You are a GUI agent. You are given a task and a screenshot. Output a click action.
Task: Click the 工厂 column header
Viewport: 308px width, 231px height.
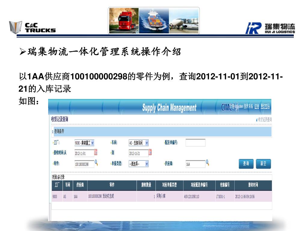[x=57, y=185]
